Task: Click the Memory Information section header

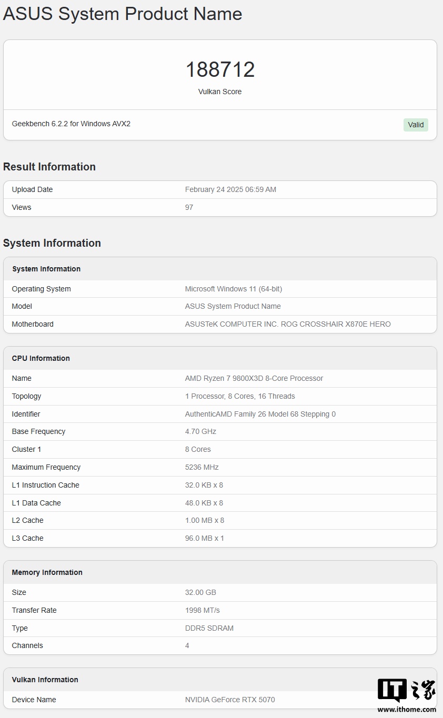Action: [47, 572]
